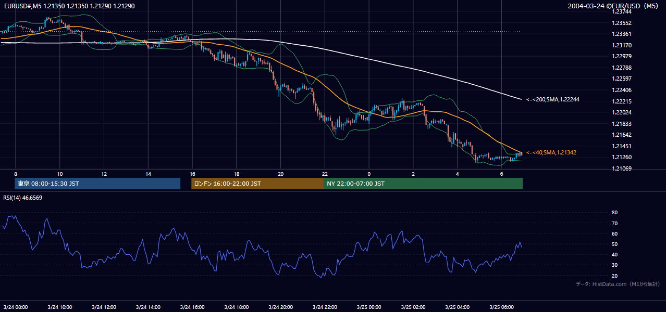The image size is (666, 312).
Task: Click hour label 0 under price chart
Action: click(369, 174)
